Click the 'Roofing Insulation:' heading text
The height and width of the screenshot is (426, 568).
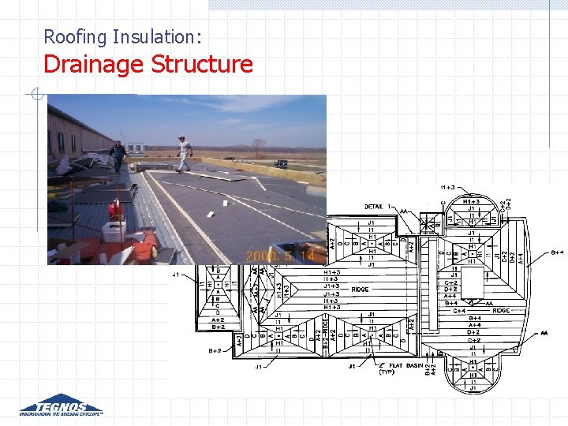pos(123,37)
